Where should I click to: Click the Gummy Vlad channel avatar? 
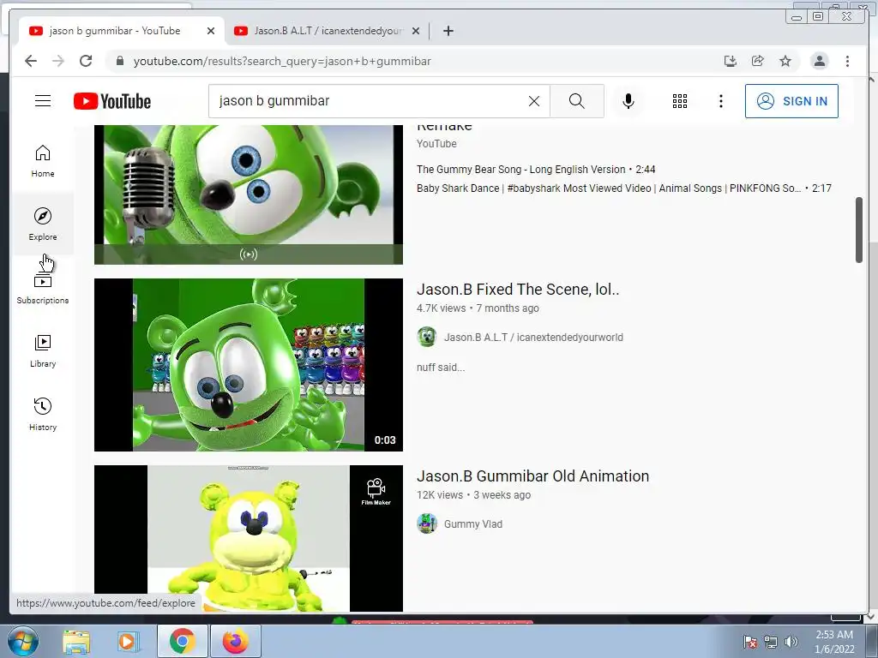coord(427,523)
